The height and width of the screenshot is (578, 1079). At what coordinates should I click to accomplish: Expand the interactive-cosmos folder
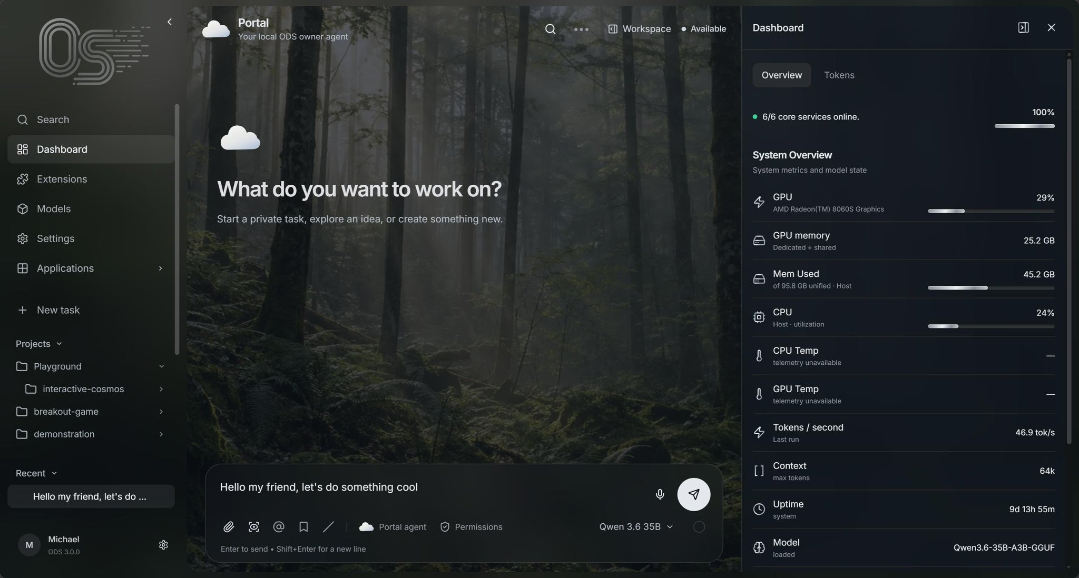coord(161,388)
